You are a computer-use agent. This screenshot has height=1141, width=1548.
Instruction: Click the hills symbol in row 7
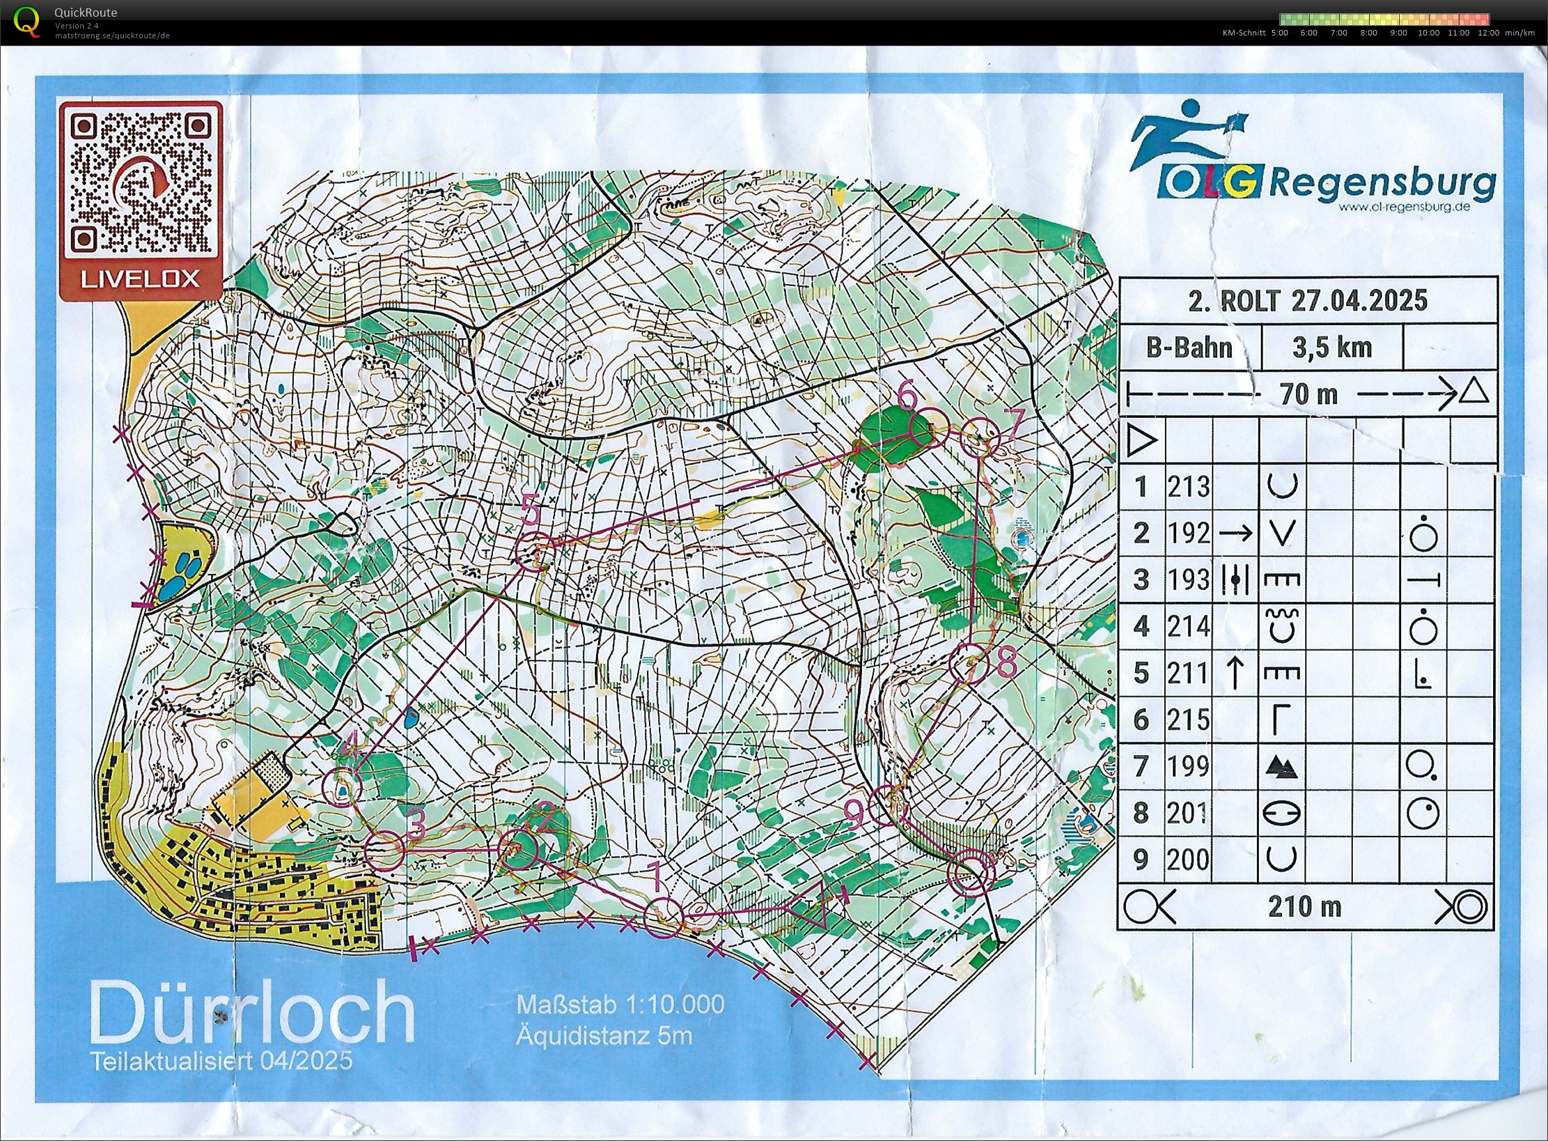click(x=1281, y=767)
